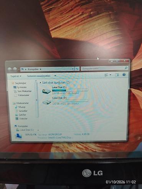Screen dimensions: 142x189
Task: Click Kompüter in the address breadcrumb
Action: [33, 69]
